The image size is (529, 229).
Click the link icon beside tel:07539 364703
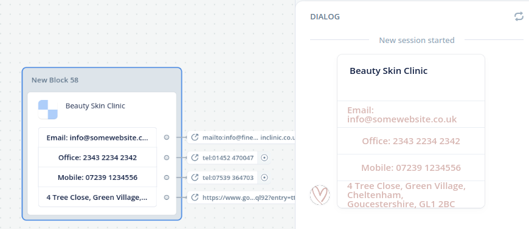point(195,178)
